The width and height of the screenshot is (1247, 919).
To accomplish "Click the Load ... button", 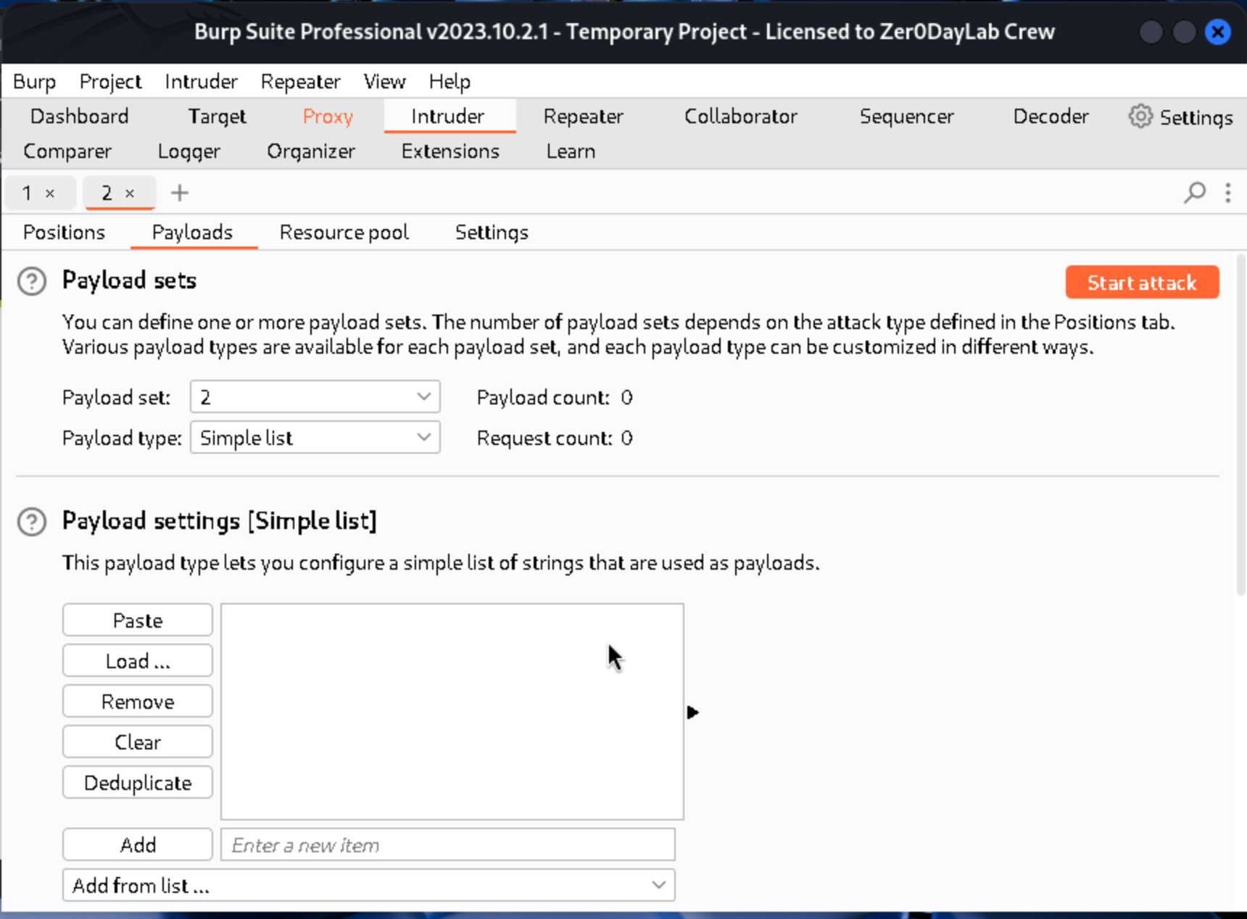I will tap(138, 661).
